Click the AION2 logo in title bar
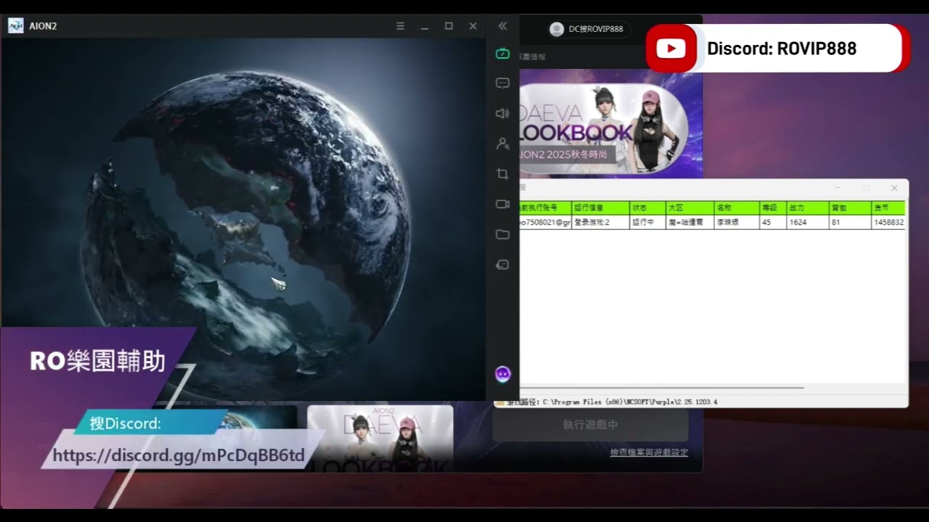929x522 pixels. 15,26
